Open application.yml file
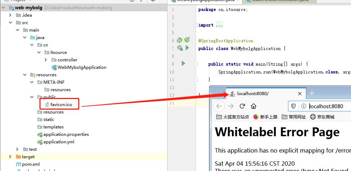The width and height of the screenshot is (351, 171). [x=59, y=142]
